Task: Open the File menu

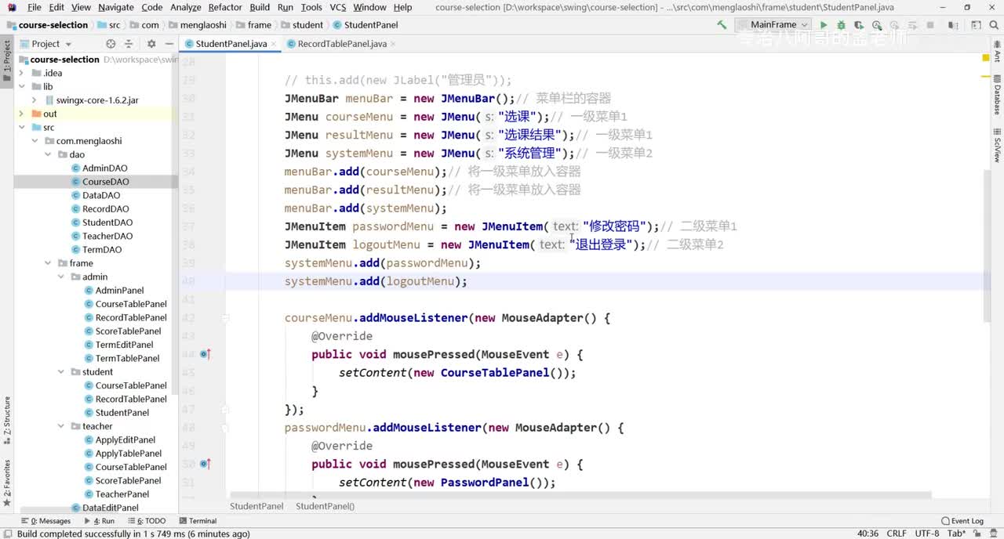Action: point(35,7)
